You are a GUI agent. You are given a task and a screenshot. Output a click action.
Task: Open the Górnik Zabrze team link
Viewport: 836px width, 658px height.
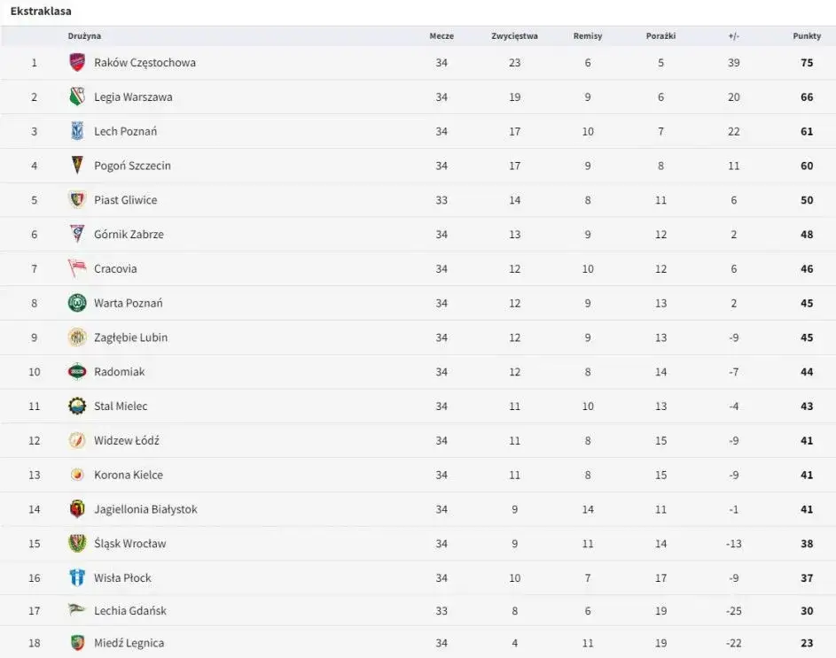click(x=129, y=235)
